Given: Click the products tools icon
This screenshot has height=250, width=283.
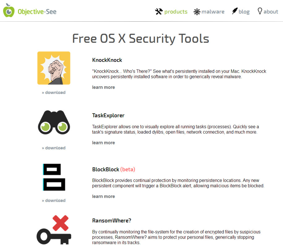Looking at the screenshot, I should (x=159, y=11).
